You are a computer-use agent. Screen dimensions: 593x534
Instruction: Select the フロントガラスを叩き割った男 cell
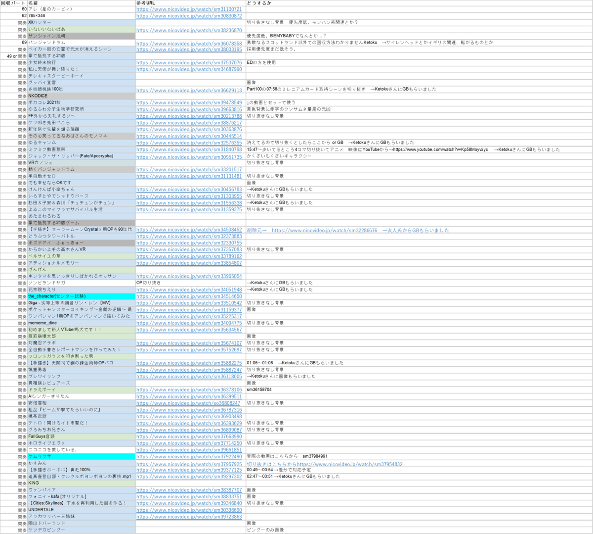tap(81, 356)
